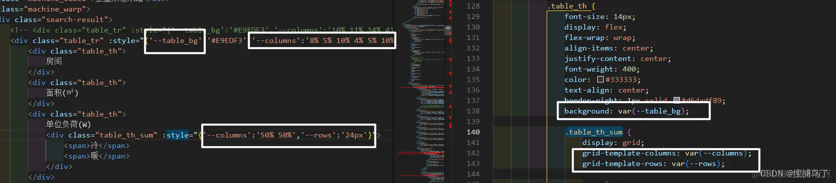This screenshot has height=183, width=836.
Task: Click line number 135 in the gutter
Action: (x=473, y=79)
